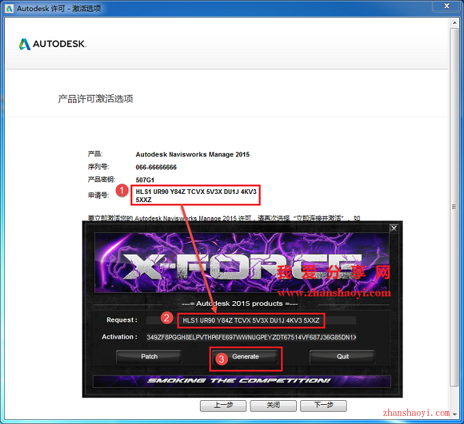This screenshot has width=464, height=424.
Task: Click the 序列号 label
Action: click(98, 167)
